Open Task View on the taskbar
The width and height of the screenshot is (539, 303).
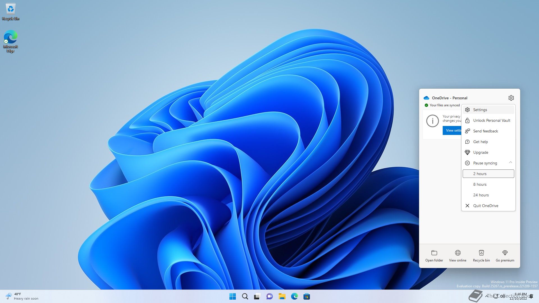[257, 296]
